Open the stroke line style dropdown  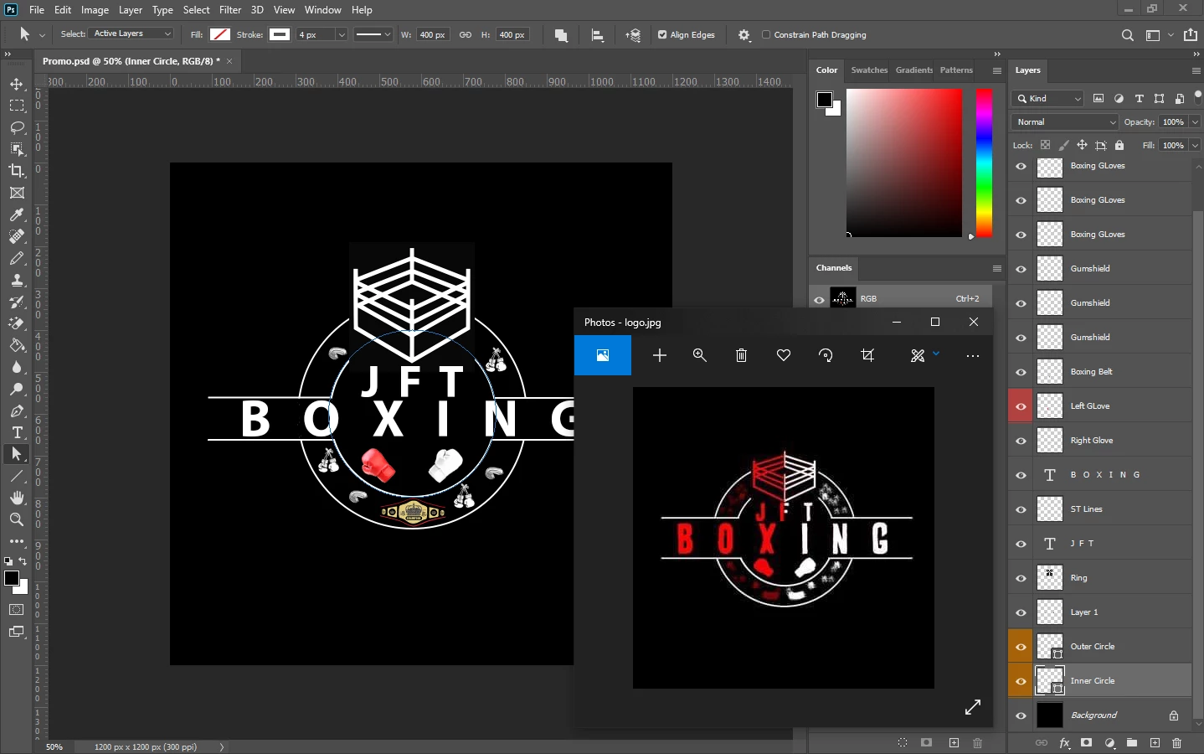point(373,34)
